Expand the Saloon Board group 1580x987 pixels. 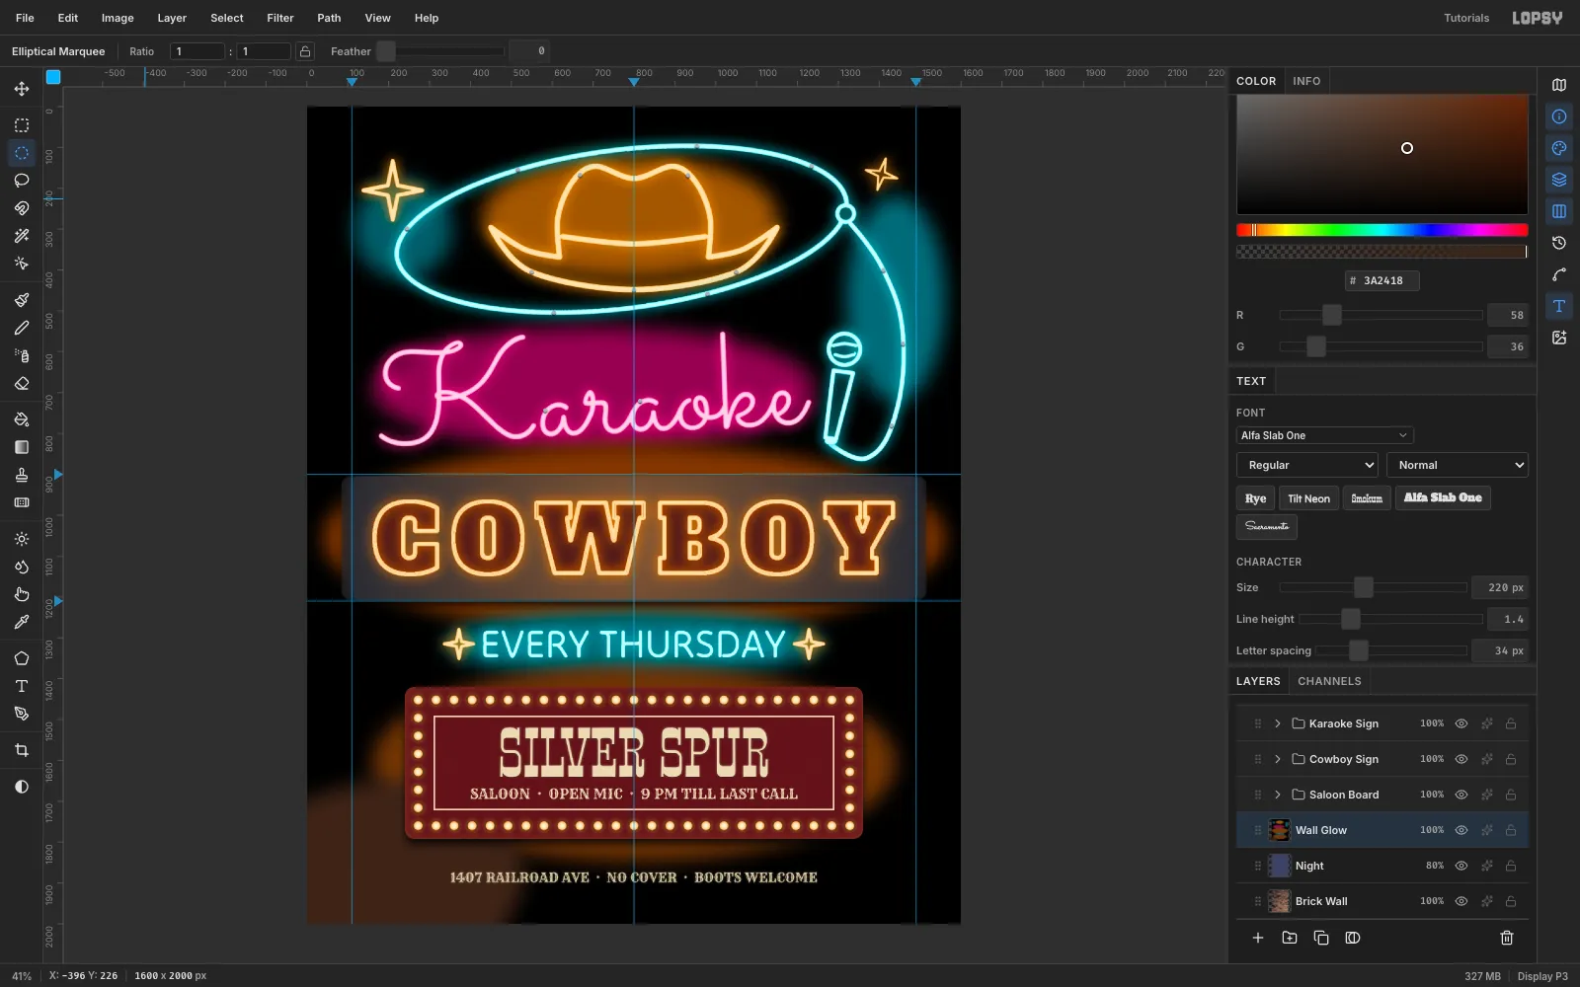(1277, 795)
